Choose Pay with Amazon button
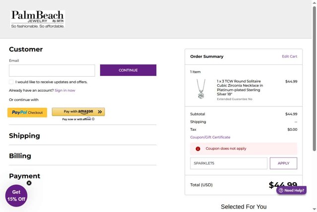Viewport: 317px width, 212px height. point(78,111)
